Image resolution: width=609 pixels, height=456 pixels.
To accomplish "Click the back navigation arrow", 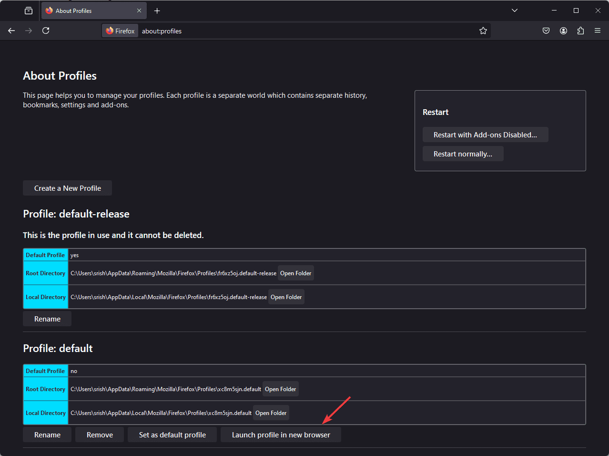I will (11, 31).
